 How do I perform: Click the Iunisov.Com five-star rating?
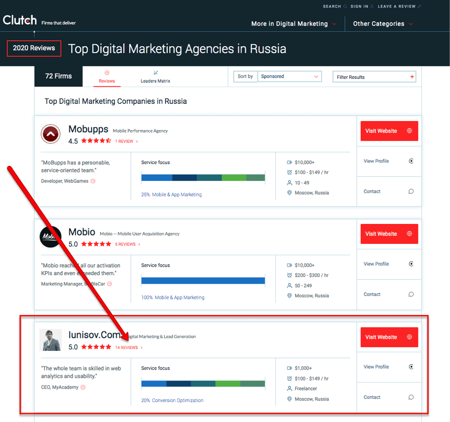(x=96, y=347)
